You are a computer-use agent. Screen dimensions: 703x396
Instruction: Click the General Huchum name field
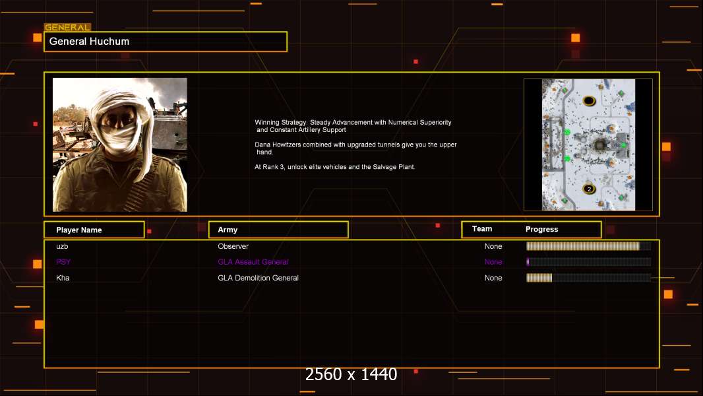tap(166, 42)
